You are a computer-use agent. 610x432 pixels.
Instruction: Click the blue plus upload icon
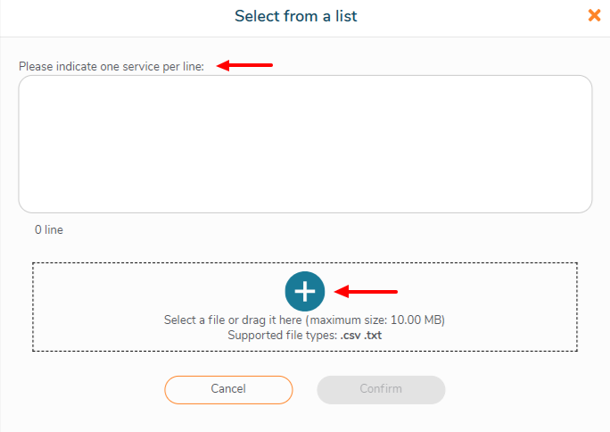(305, 291)
